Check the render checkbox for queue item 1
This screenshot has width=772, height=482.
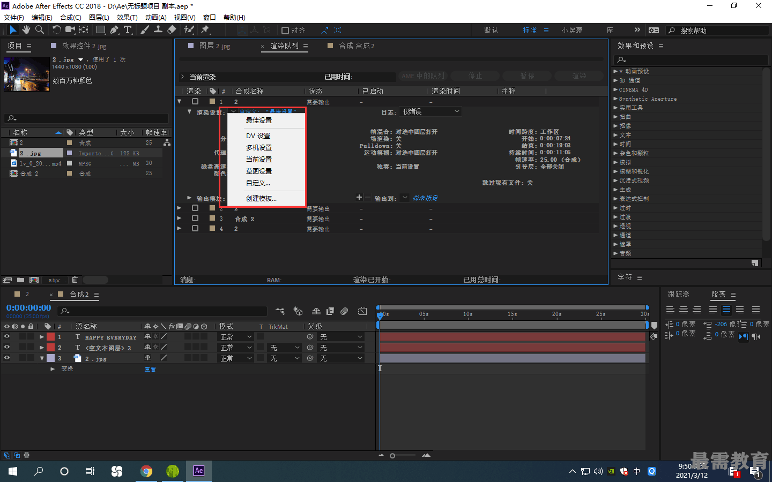(x=195, y=101)
